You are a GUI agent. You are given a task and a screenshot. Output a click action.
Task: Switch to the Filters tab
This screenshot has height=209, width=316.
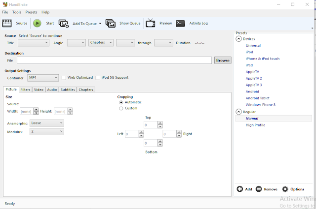[x=25, y=90]
